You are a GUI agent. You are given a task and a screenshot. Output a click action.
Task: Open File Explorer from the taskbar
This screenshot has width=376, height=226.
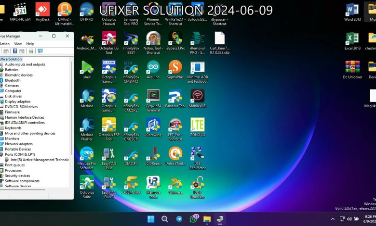[207, 219]
